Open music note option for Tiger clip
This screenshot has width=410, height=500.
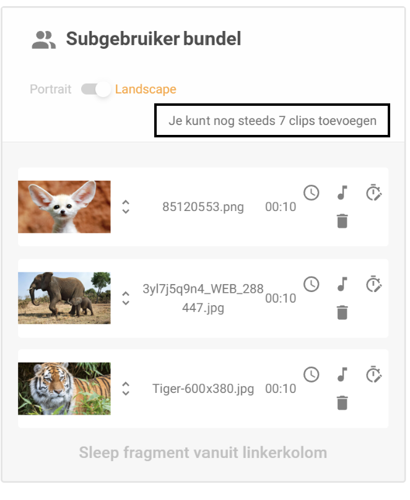click(342, 374)
